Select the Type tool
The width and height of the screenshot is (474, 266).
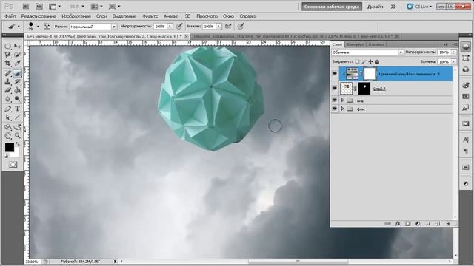click(x=17, y=109)
